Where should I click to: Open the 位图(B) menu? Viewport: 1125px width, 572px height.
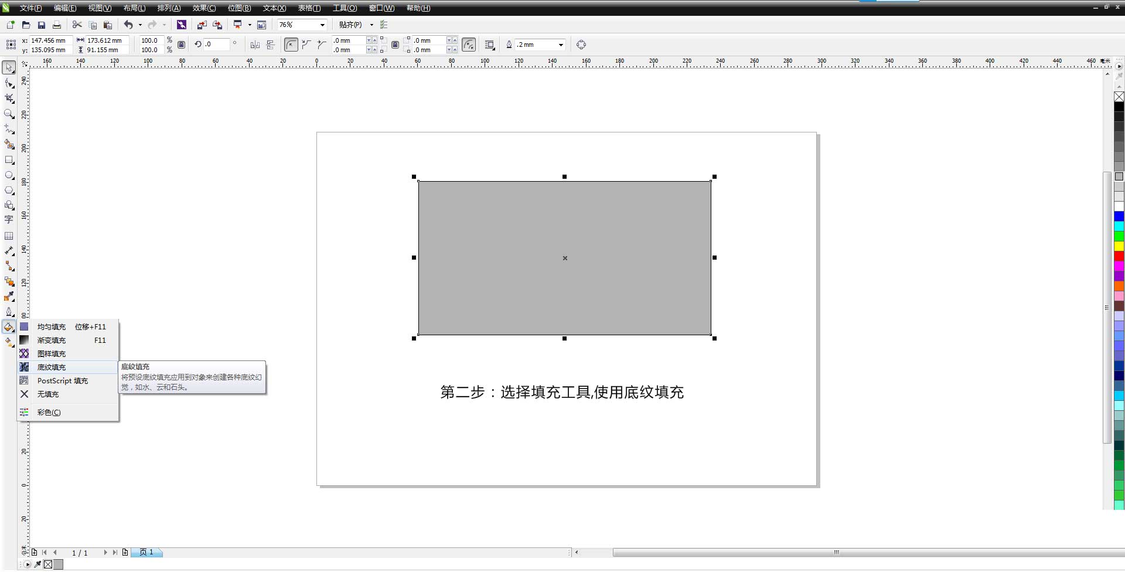tap(239, 8)
